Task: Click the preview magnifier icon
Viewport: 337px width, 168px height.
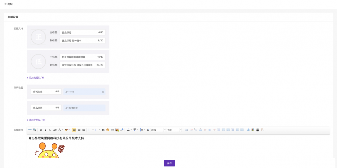Action: pos(35,130)
